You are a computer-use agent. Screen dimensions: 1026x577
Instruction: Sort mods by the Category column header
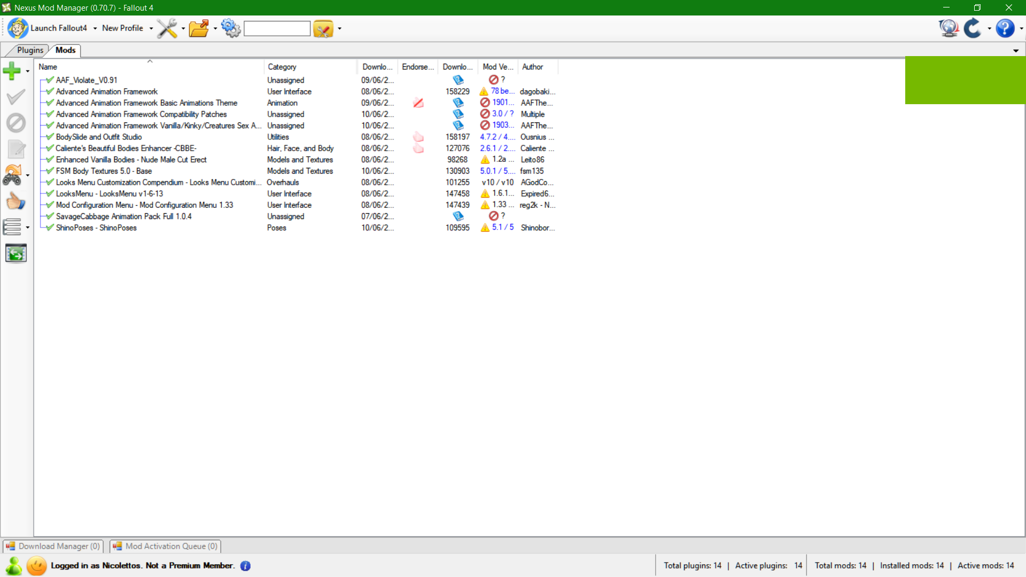click(x=310, y=67)
